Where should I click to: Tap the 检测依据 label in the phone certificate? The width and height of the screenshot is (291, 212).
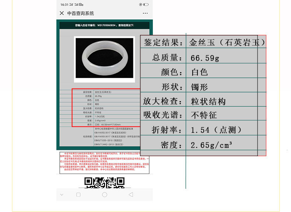click(88, 136)
